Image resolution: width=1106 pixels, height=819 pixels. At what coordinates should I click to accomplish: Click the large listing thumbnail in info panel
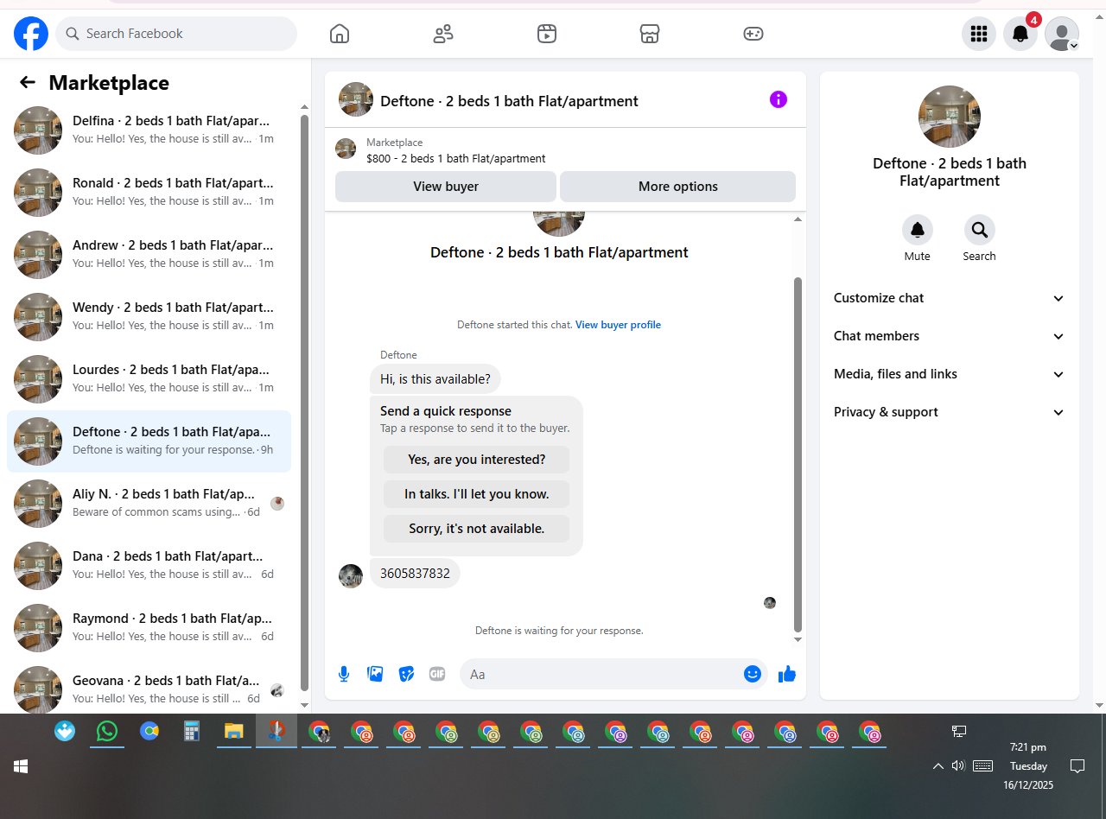pyautogui.click(x=950, y=117)
